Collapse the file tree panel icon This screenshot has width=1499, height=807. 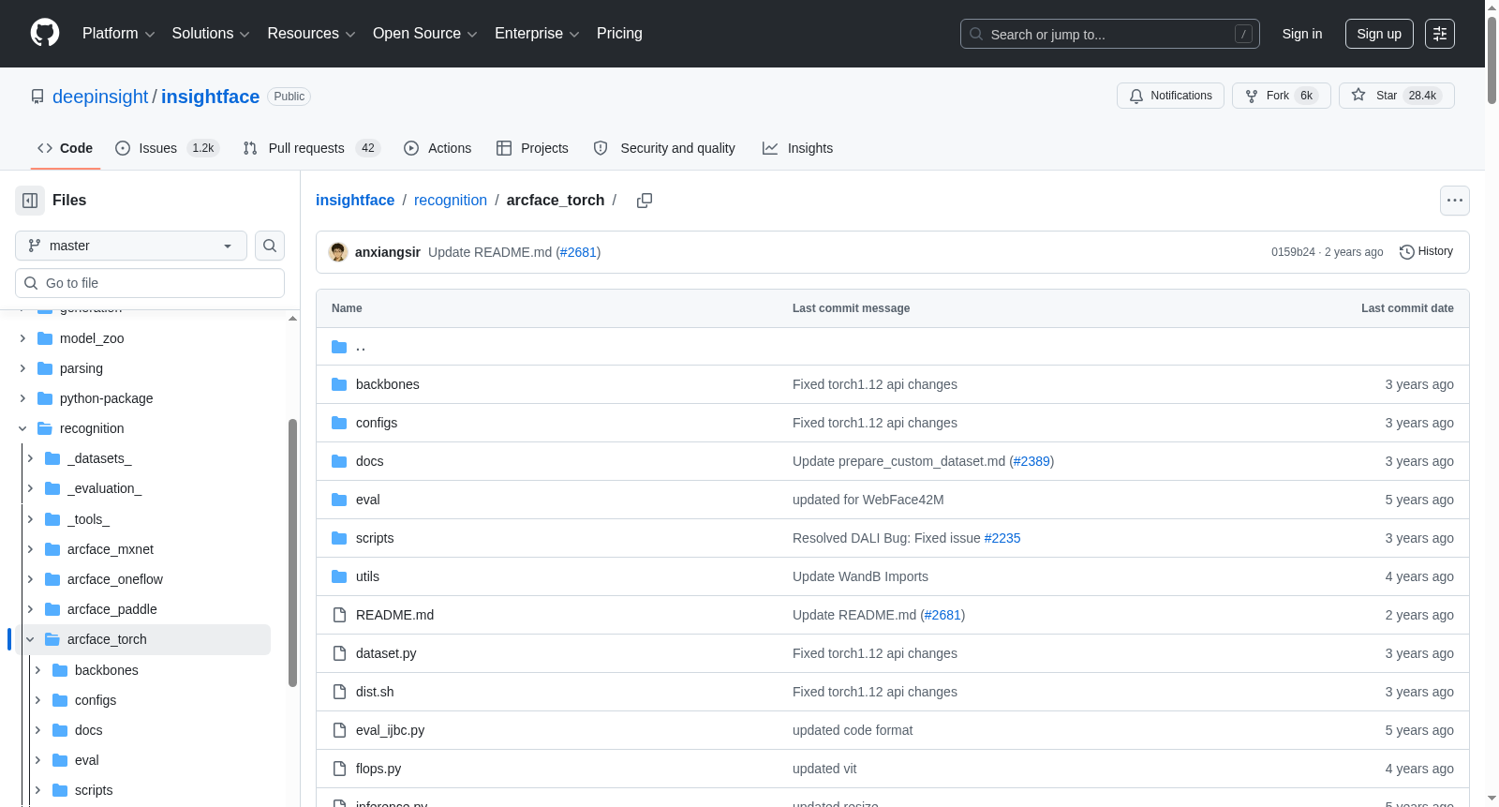(x=30, y=201)
